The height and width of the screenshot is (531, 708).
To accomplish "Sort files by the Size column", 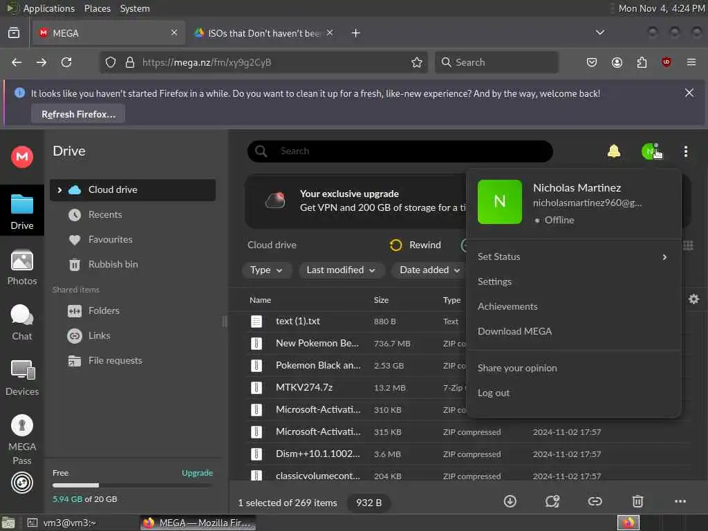I will (381, 300).
